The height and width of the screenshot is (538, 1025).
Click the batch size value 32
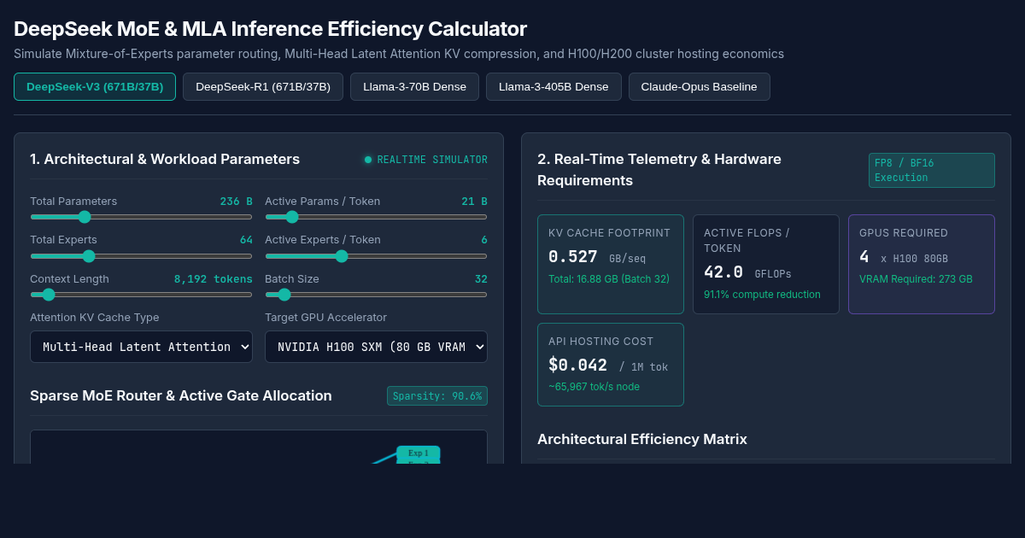pyautogui.click(x=481, y=279)
